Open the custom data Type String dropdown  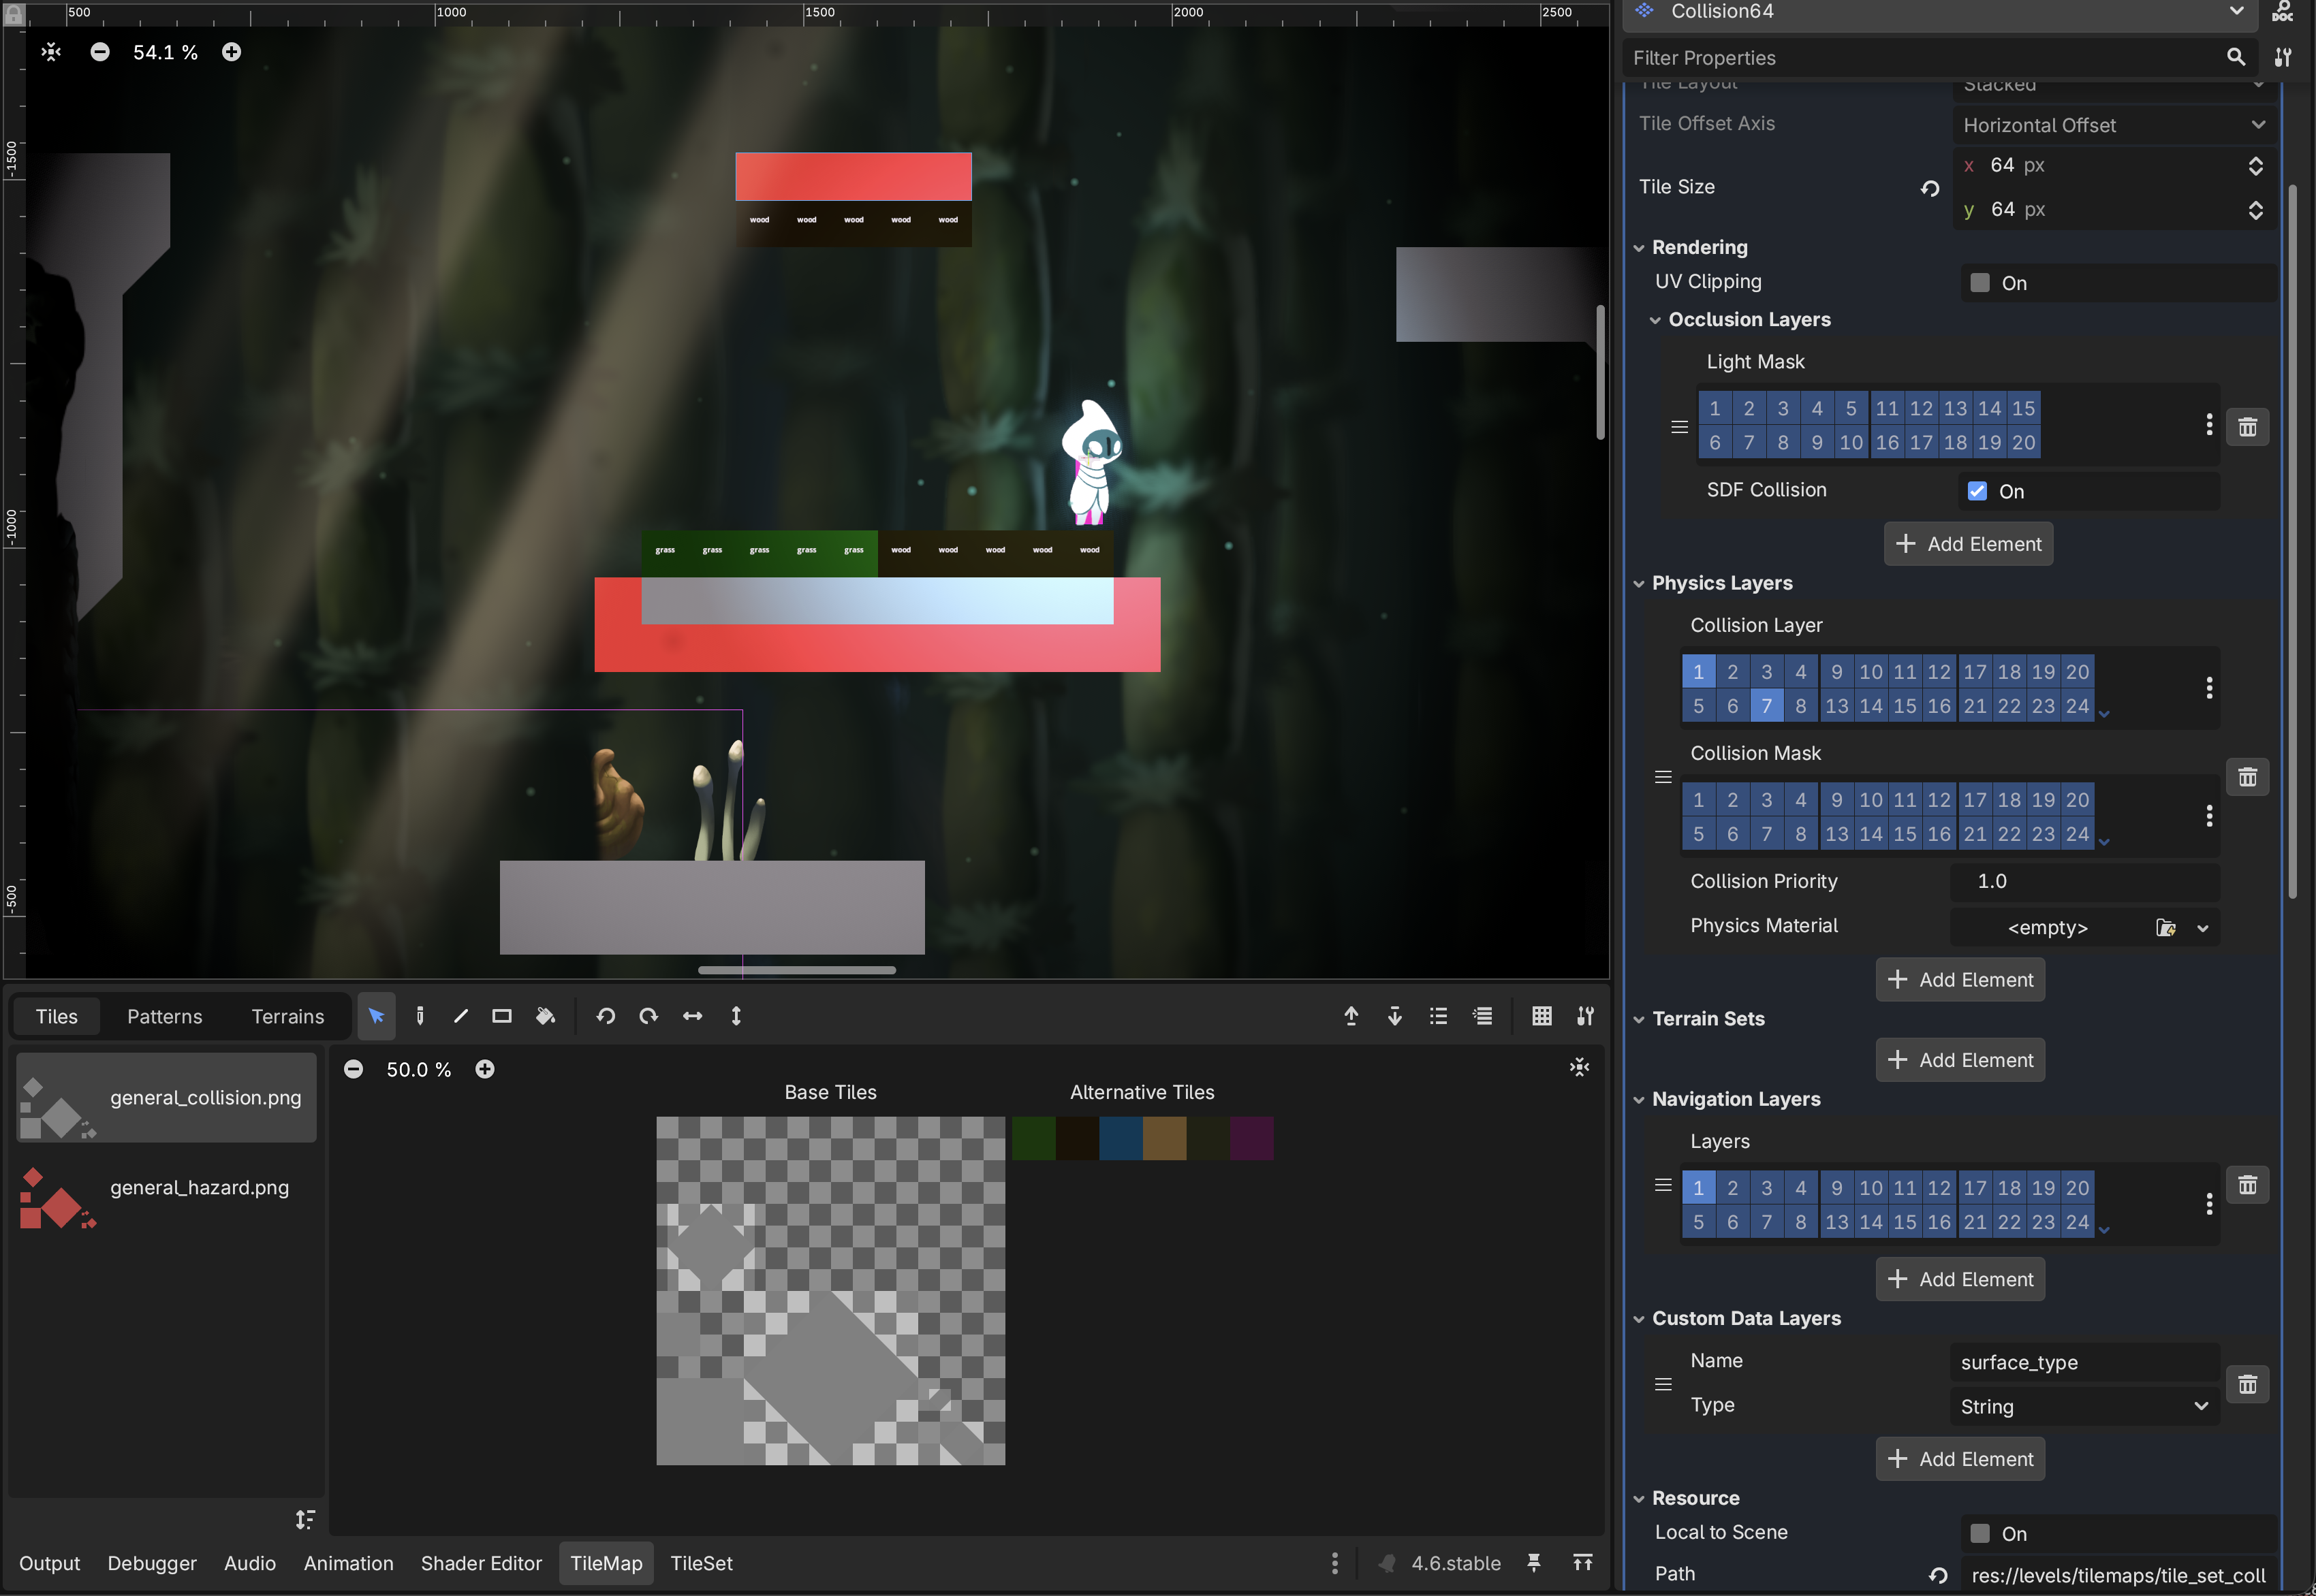pos(2085,1406)
